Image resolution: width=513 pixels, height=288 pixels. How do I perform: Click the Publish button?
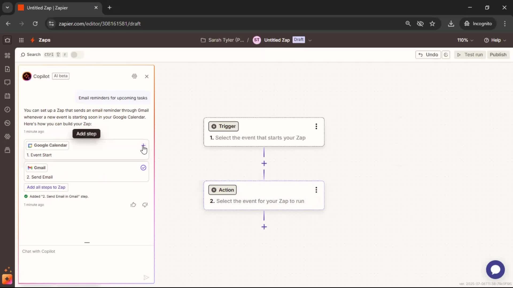(x=498, y=55)
